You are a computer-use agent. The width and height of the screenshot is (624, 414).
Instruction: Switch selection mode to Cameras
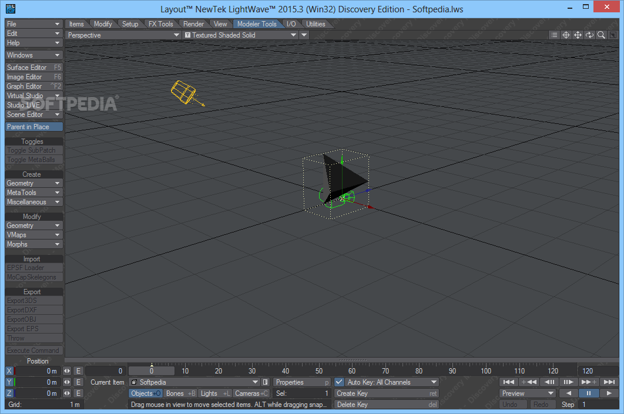pos(251,393)
